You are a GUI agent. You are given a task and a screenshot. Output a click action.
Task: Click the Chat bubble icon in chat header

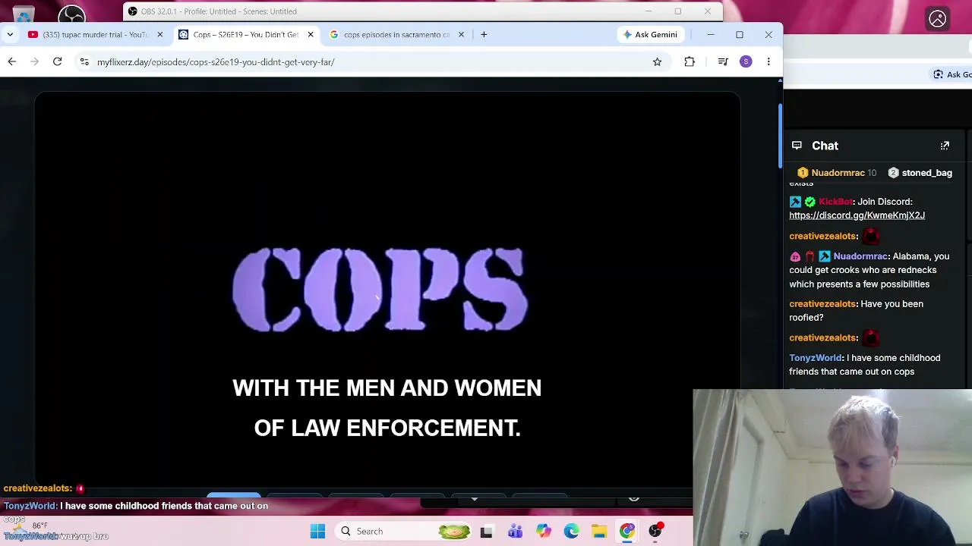point(797,146)
